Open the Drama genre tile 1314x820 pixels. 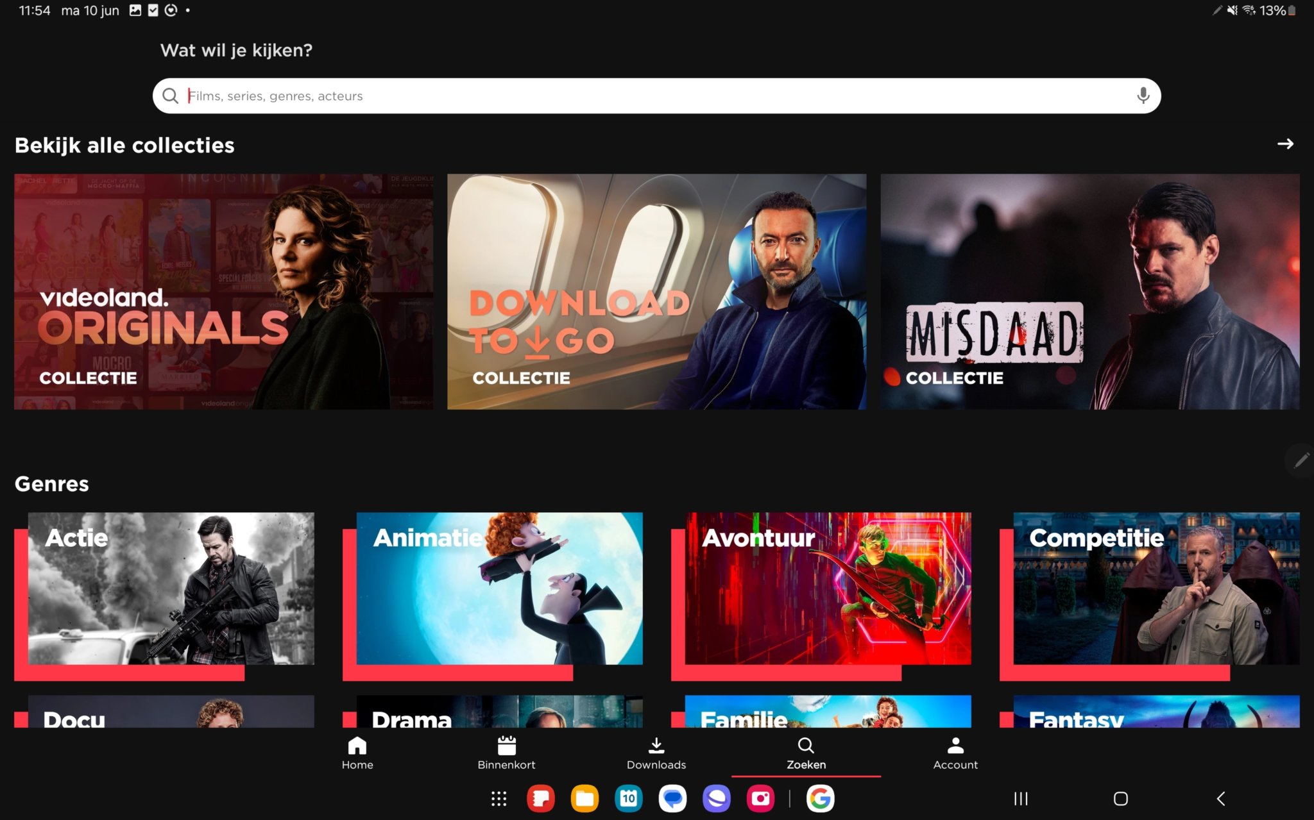tap(493, 711)
